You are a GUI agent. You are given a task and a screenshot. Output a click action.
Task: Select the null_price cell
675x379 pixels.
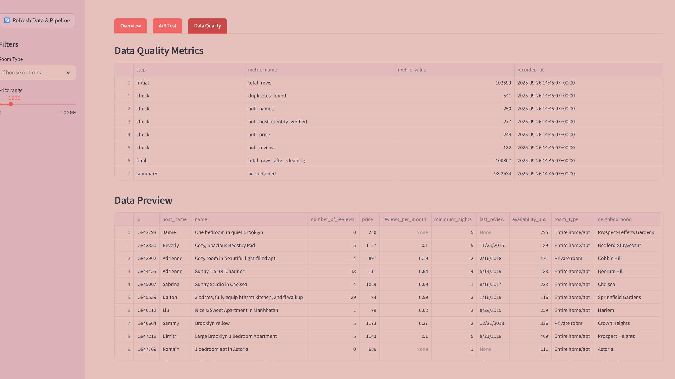point(320,135)
